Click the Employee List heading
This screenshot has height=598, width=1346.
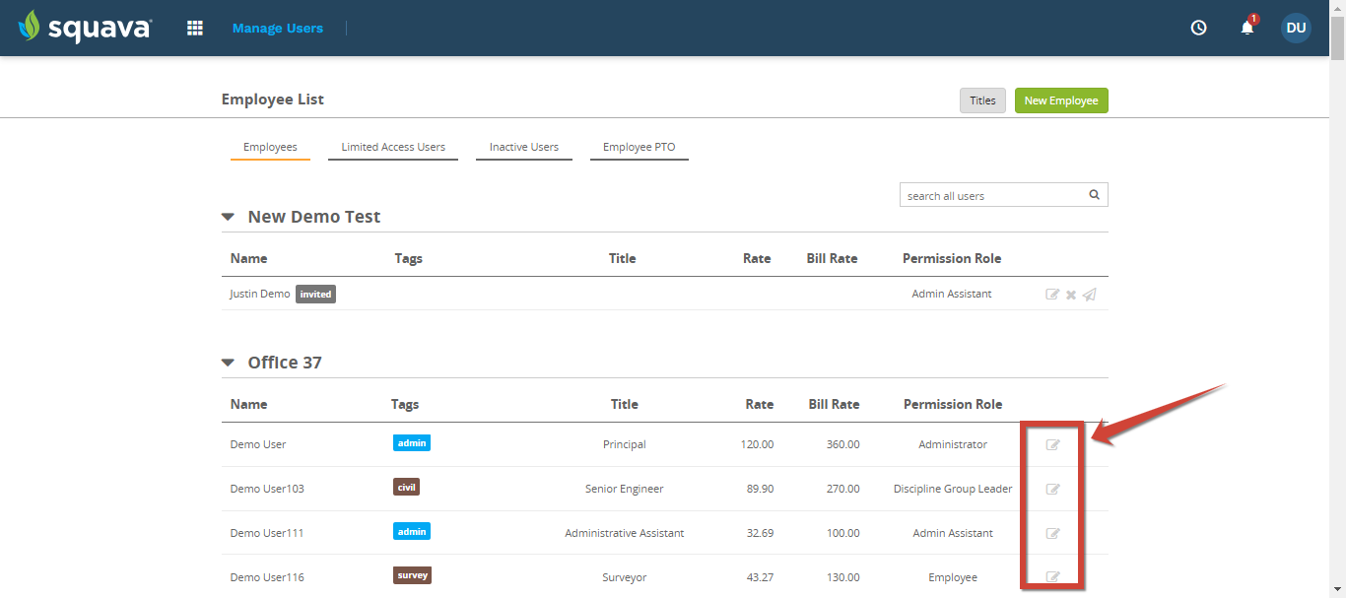pyautogui.click(x=273, y=100)
